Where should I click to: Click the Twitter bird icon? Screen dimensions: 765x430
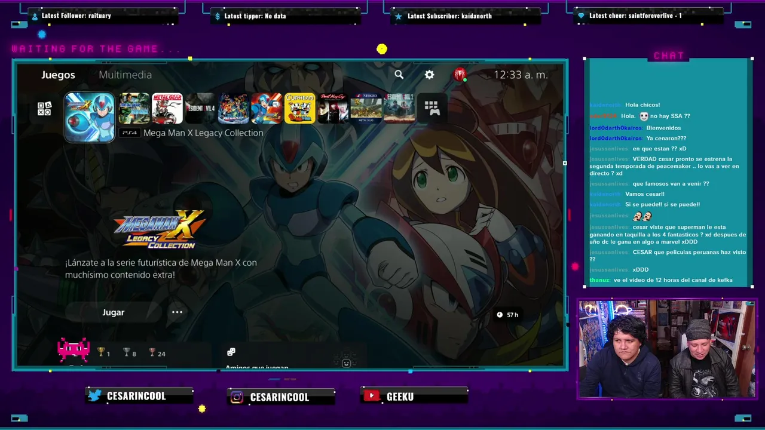94,395
